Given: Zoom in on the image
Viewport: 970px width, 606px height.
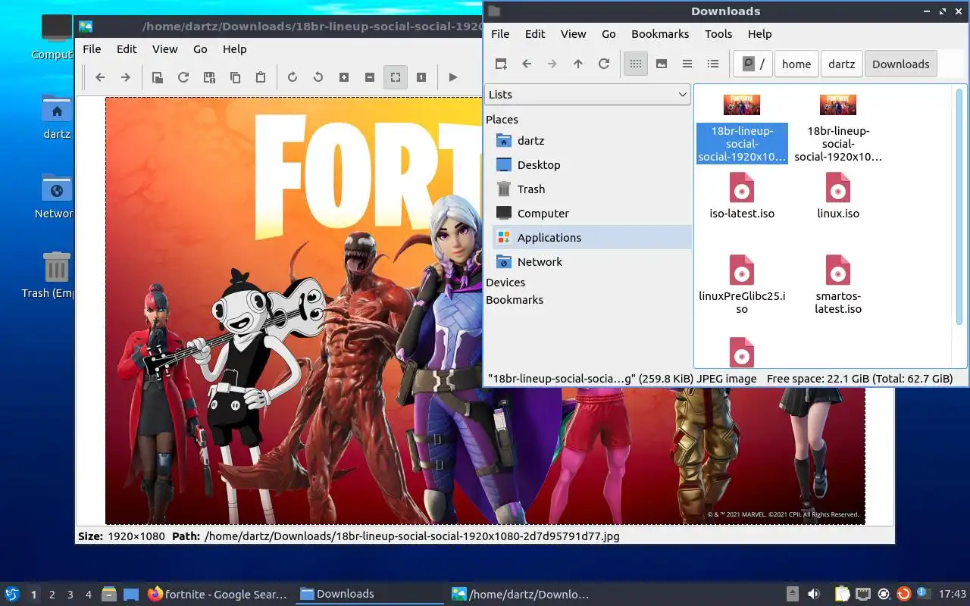Looking at the screenshot, I should point(344,77).
